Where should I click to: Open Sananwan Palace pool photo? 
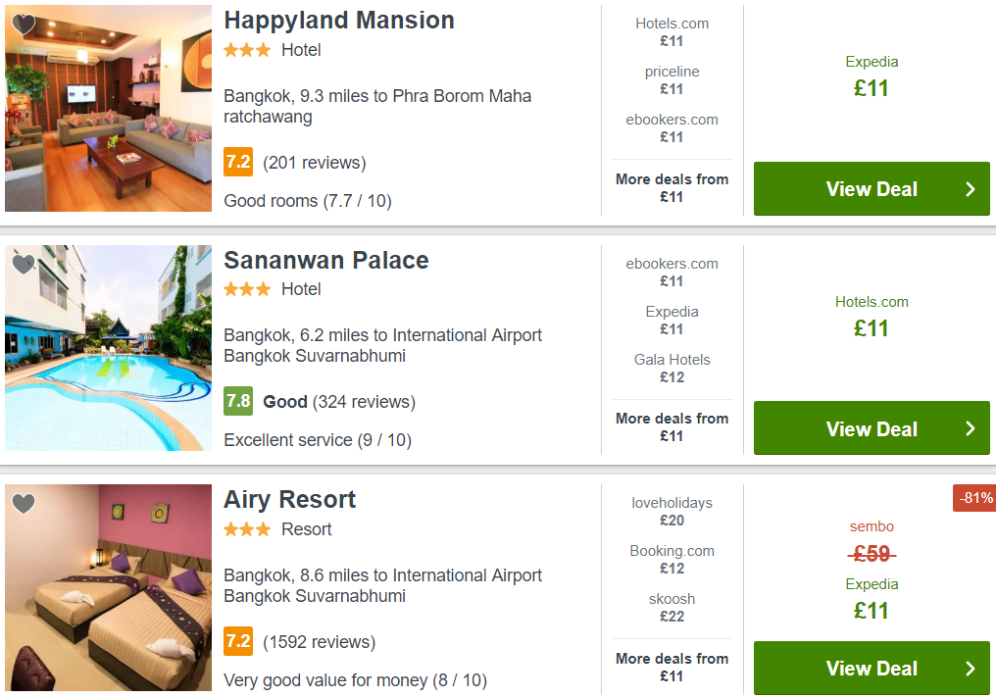(108, 348)
